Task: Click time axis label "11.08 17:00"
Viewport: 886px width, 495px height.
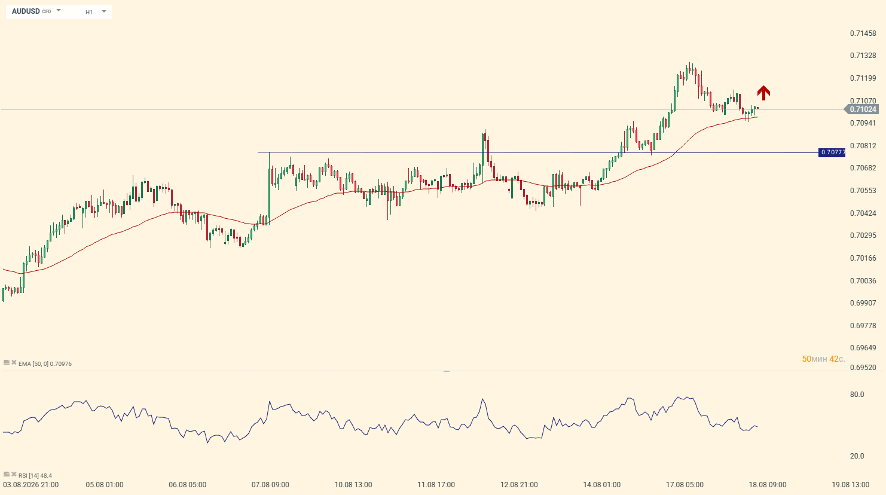Action: point(436,485)
